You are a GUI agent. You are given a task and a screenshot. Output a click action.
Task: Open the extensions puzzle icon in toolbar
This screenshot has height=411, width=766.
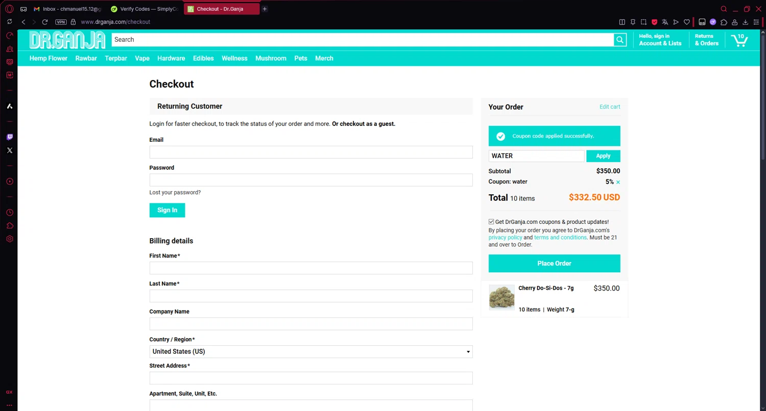(724, 22)
